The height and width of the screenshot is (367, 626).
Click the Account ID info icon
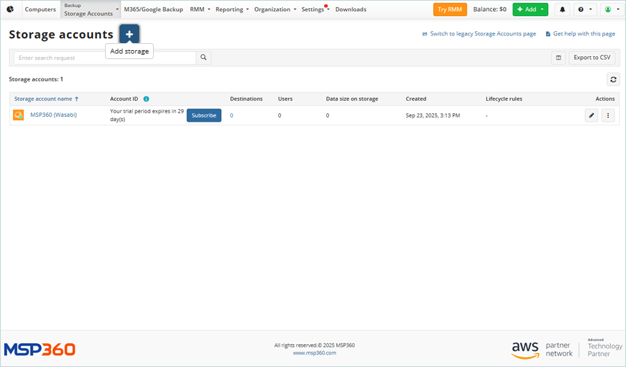tap(146, 99)
